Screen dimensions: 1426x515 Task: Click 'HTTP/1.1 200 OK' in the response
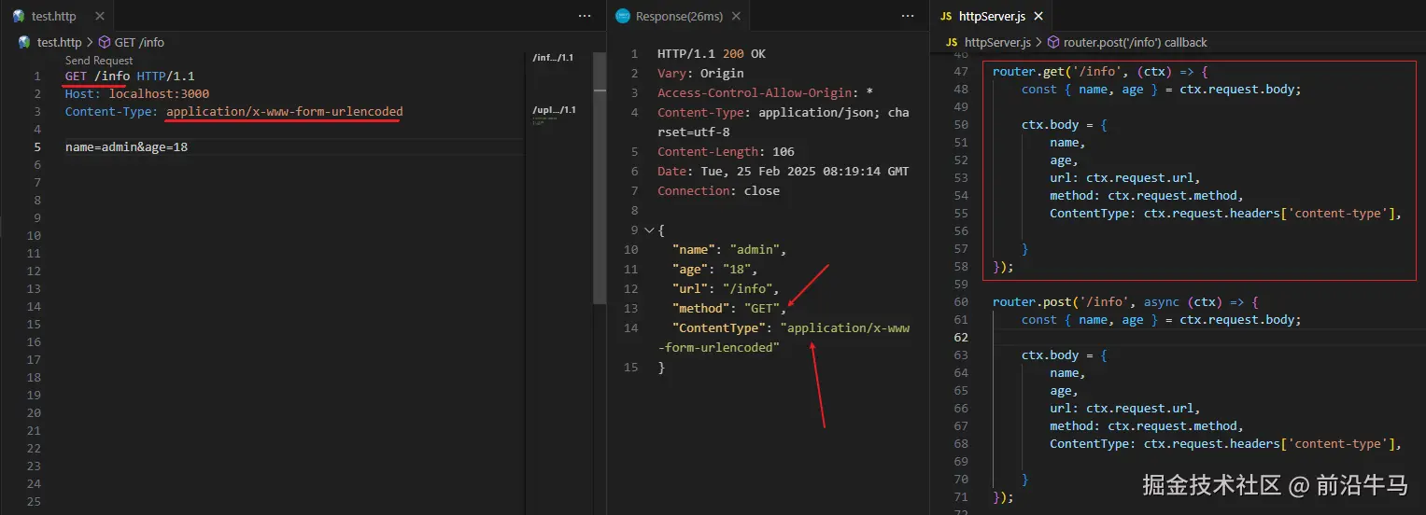pyautogui.click(x=712, y=53)
